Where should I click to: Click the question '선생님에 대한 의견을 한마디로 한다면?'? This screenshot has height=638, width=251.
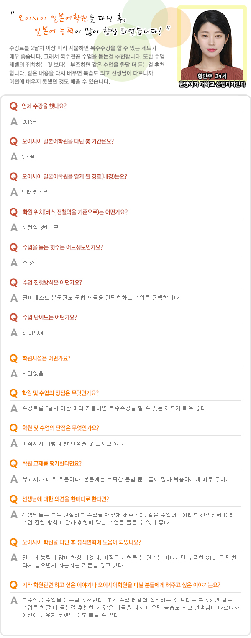pyautogui.click(x=65, y=499)
